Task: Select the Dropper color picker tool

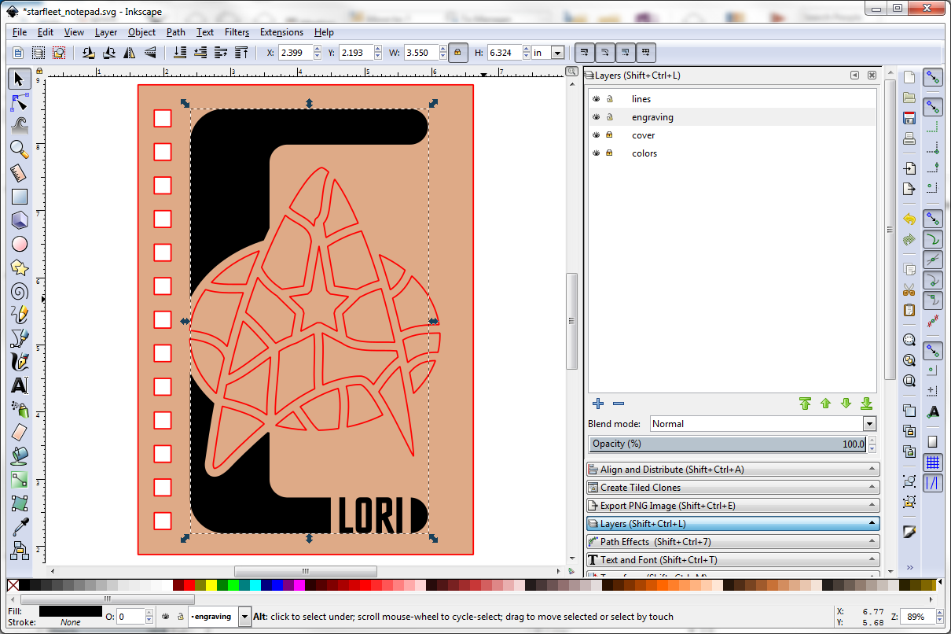Action: point(20,526)
